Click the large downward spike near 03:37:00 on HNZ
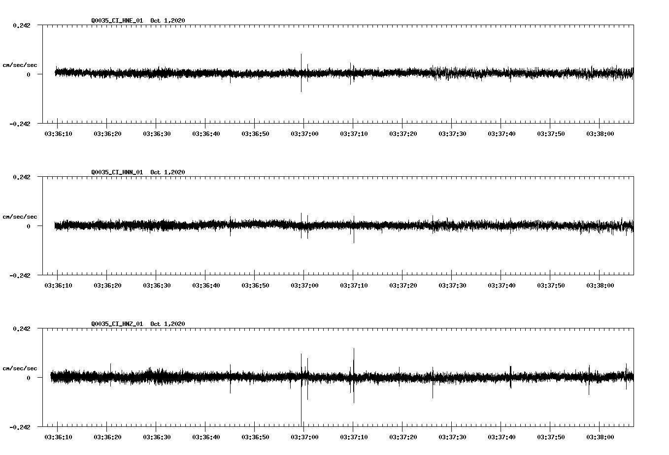Image resolution: width=669 pixels, height=455 pixels. (x=301, y=404)
